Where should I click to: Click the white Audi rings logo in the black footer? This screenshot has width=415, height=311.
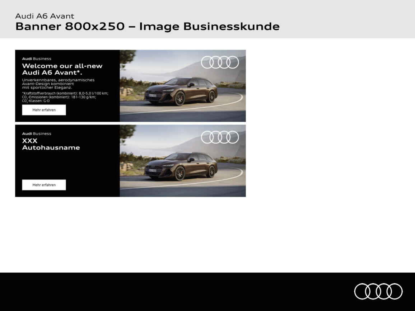378,291
